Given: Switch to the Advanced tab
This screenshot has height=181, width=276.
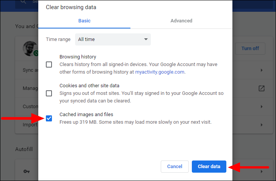Looking at the screenshot, I should tap(181, 21).
